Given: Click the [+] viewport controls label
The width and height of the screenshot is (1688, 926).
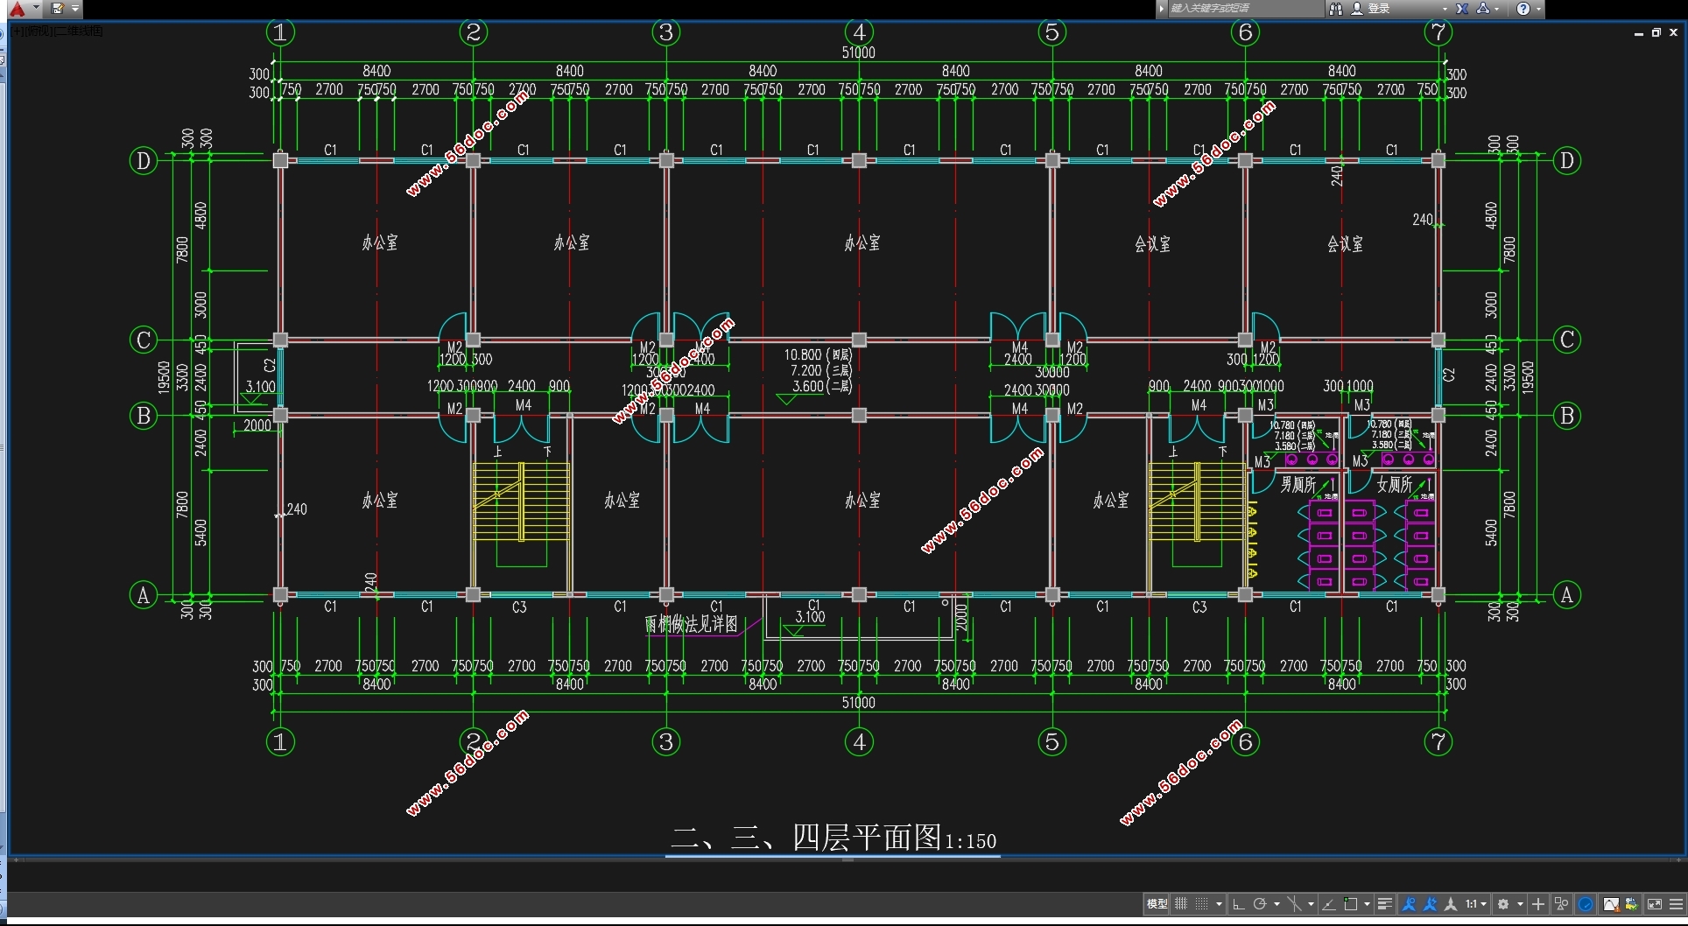Looking at the screenshot, I should (18, 31).
